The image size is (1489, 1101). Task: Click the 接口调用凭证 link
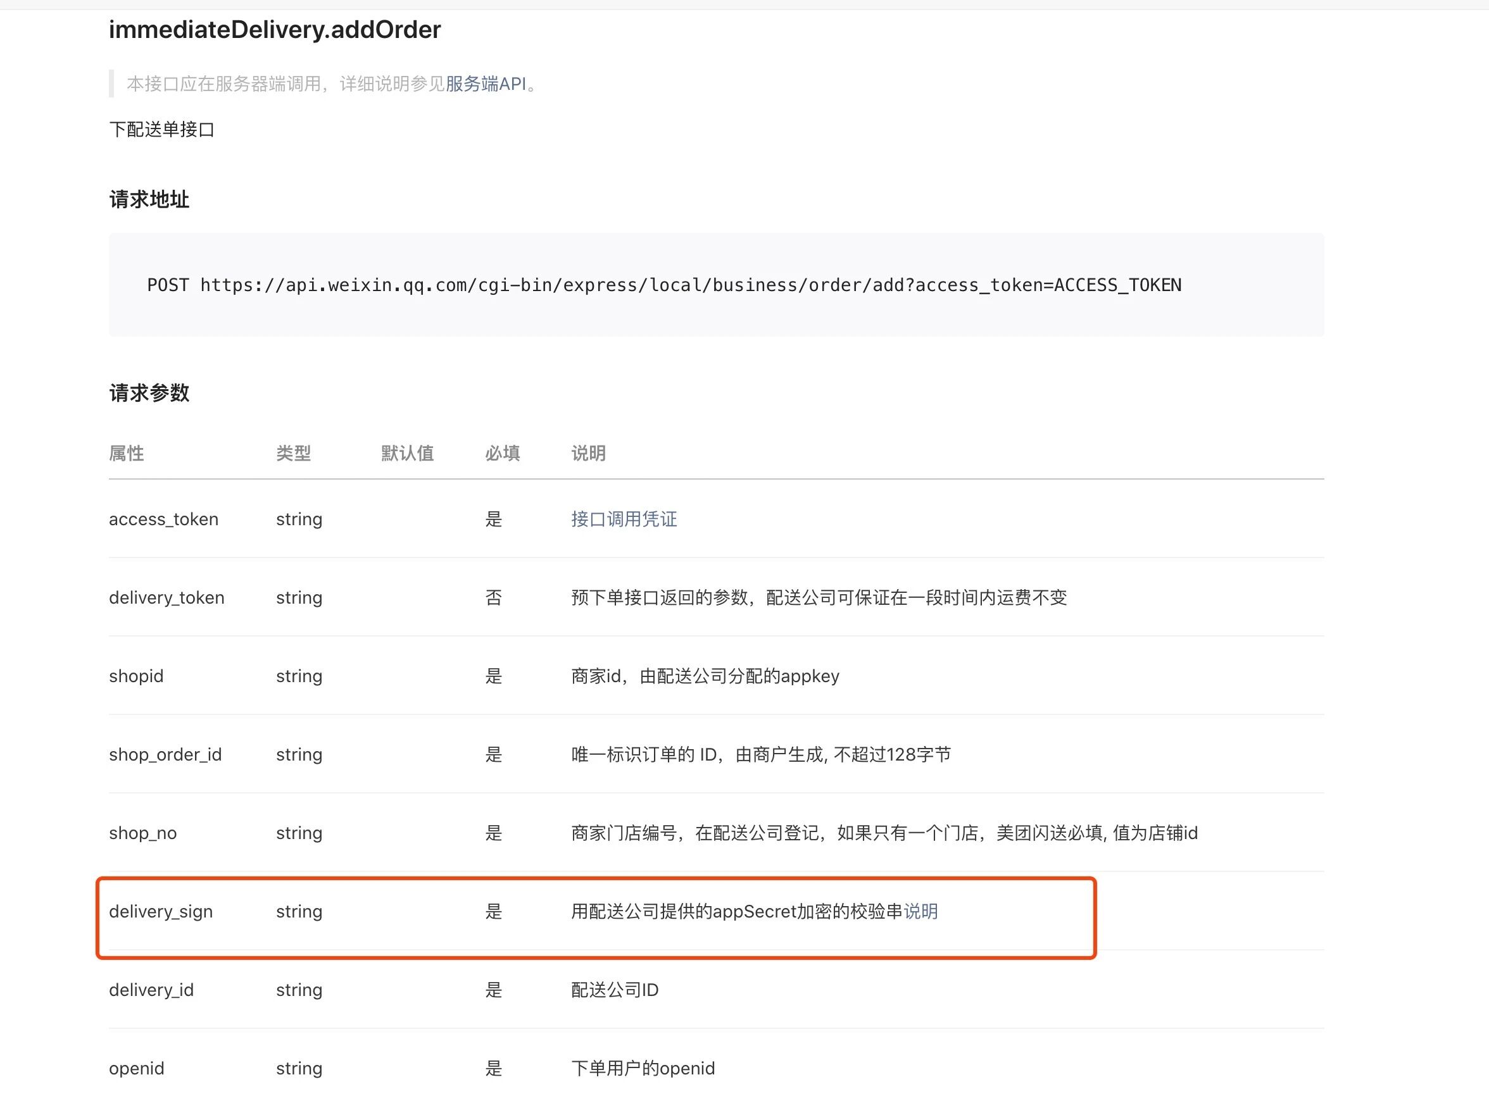click(x=624, y=519)
